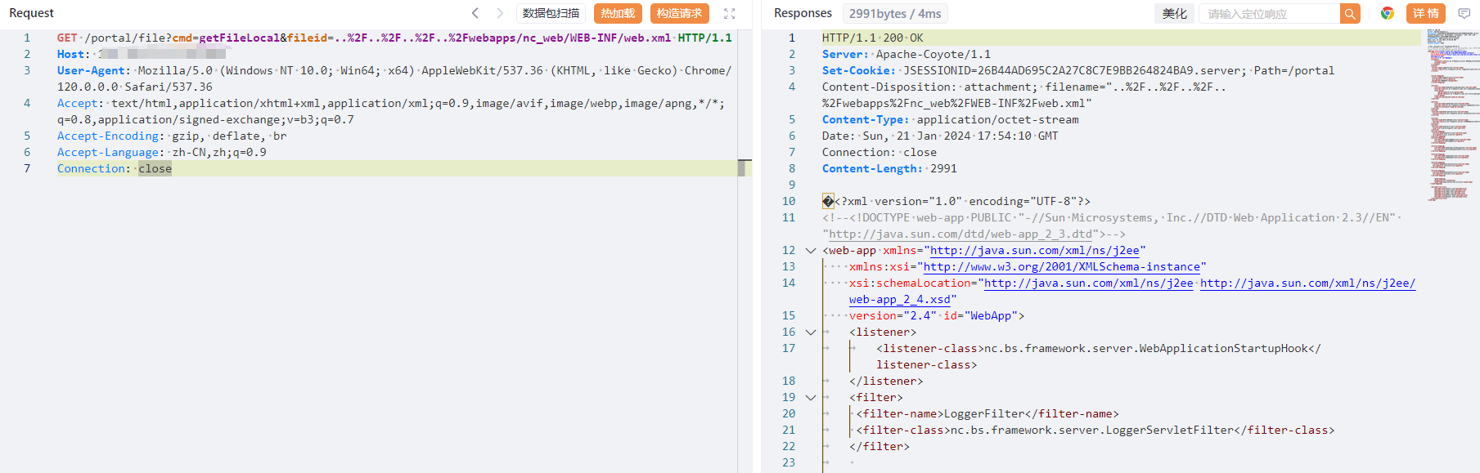Collapse the web-app XML element fold
Image resolution: width=1480 pixels, height=473 pixels.
click(x=811, y=251)
